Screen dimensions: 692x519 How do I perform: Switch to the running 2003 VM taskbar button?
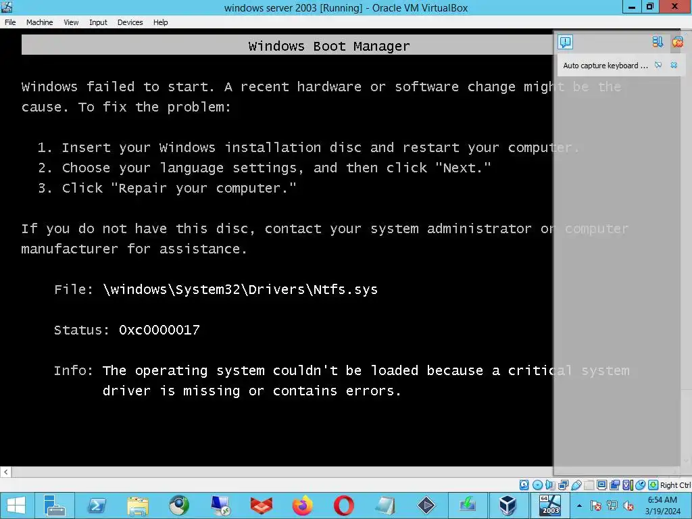click(x=550, y=505)
